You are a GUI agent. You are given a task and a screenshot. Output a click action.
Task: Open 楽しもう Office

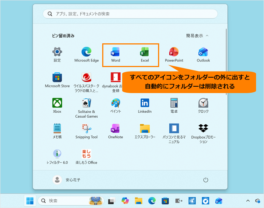pos(86,157)
